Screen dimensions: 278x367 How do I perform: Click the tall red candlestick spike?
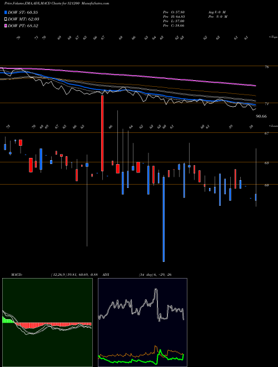102,133
